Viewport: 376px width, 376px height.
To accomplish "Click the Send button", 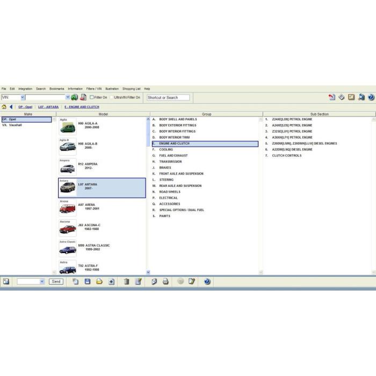I will click(x=56, y=281).
